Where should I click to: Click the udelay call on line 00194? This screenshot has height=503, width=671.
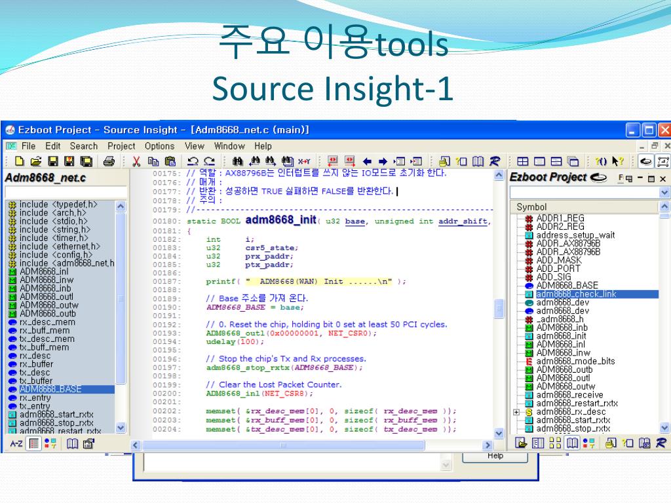coord(221,342)
